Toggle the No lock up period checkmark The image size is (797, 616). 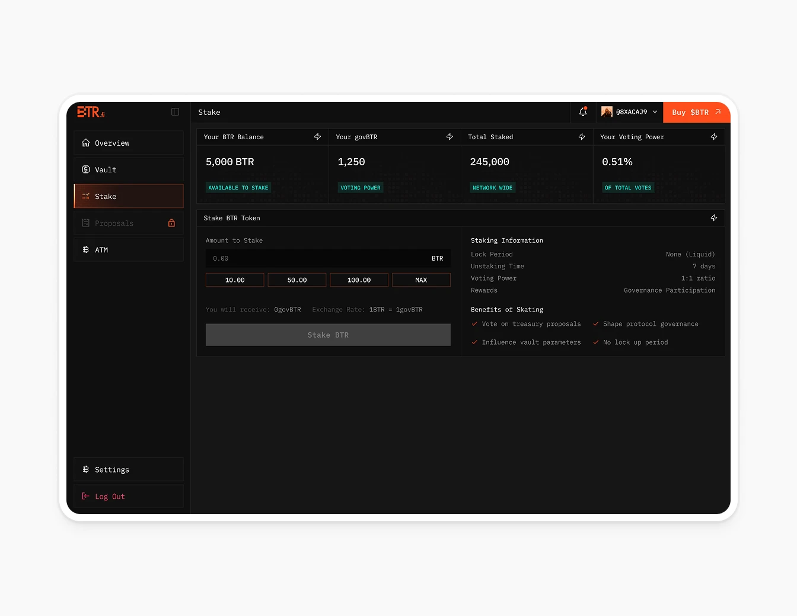pyautogui.click(x=595, y=342)
